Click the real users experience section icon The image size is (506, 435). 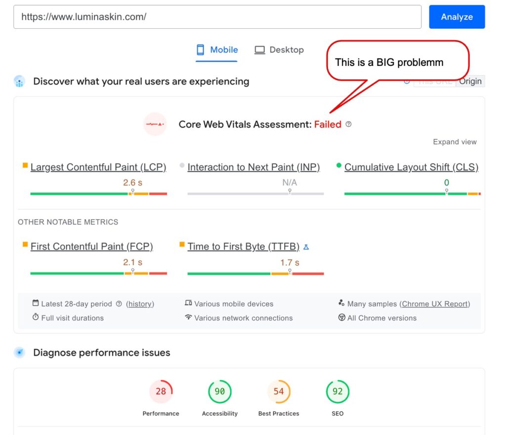tap(19, 82)
